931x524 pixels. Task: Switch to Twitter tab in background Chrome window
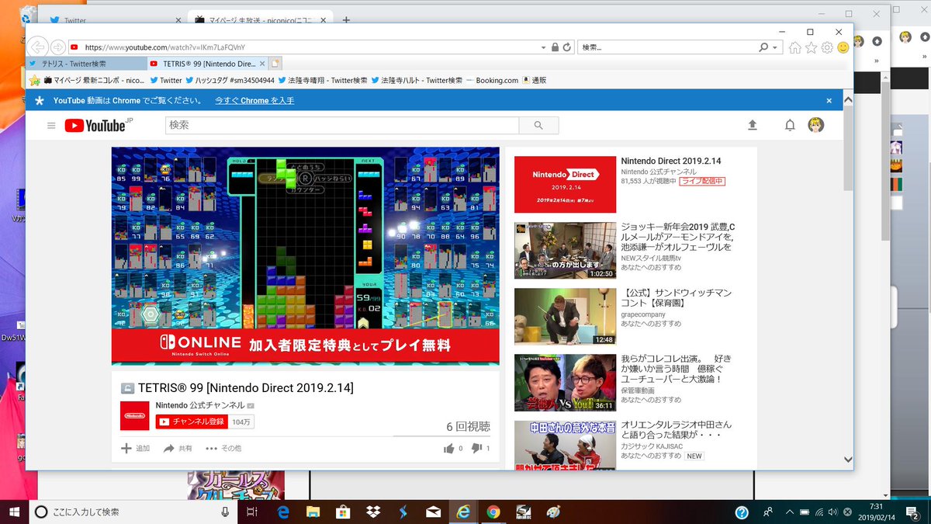[x=112, y=20]
